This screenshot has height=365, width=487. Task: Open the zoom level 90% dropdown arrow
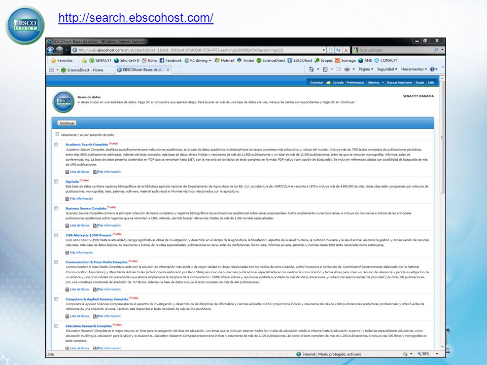pyautogui.click(x=437, y=354)
